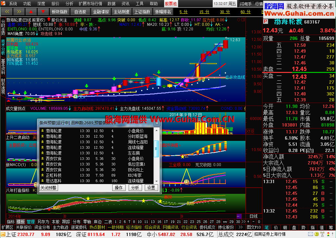Open the 自选股 toolbar button
This screenshot has height=238, width=336.
click(x=80, y=12)
